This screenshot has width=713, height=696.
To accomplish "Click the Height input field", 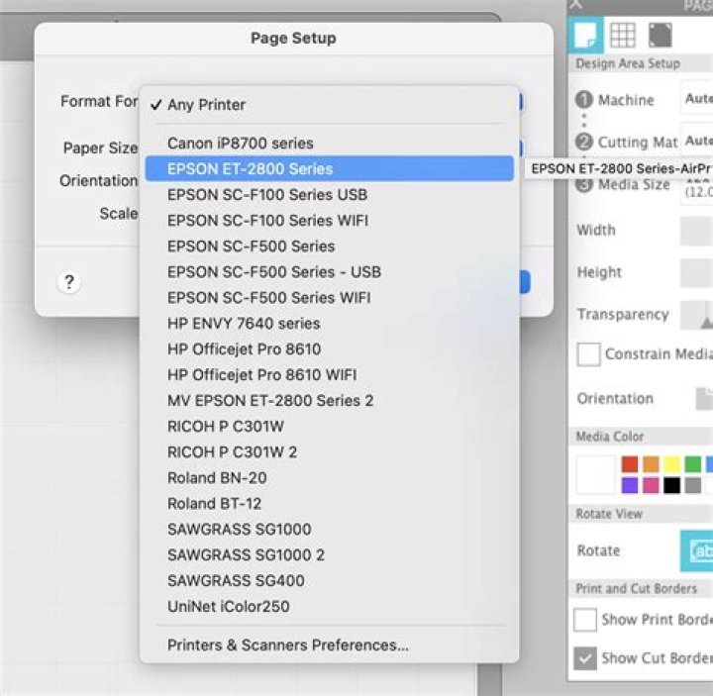I will point(696,273).
